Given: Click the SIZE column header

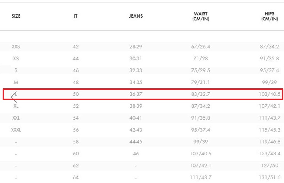Looking at the screenshot, I should 16,16.
